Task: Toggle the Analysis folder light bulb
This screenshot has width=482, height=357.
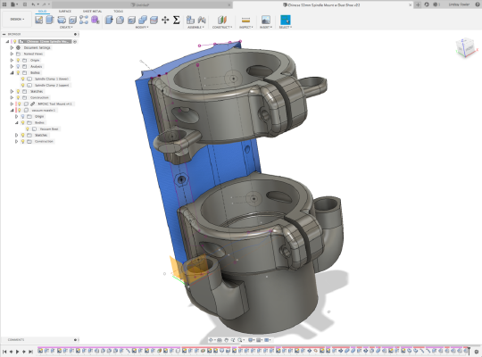Action: (18, 66)
